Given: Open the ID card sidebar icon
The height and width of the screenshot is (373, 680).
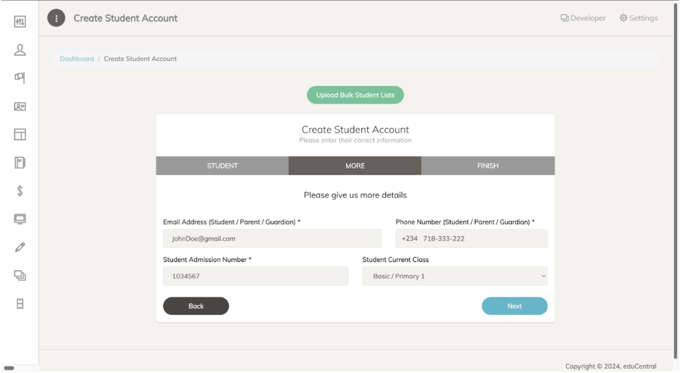Looking at the screenshot, I should [20, 107].
